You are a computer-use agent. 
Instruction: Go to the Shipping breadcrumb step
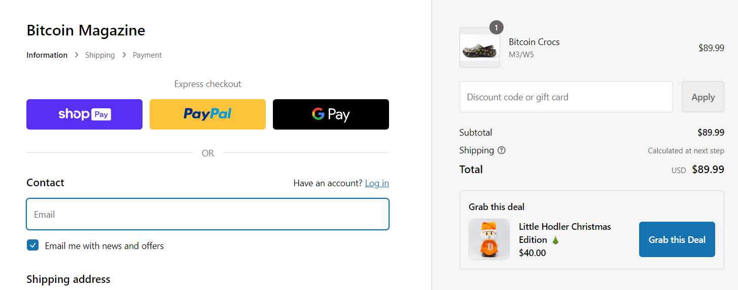point(100,55)
